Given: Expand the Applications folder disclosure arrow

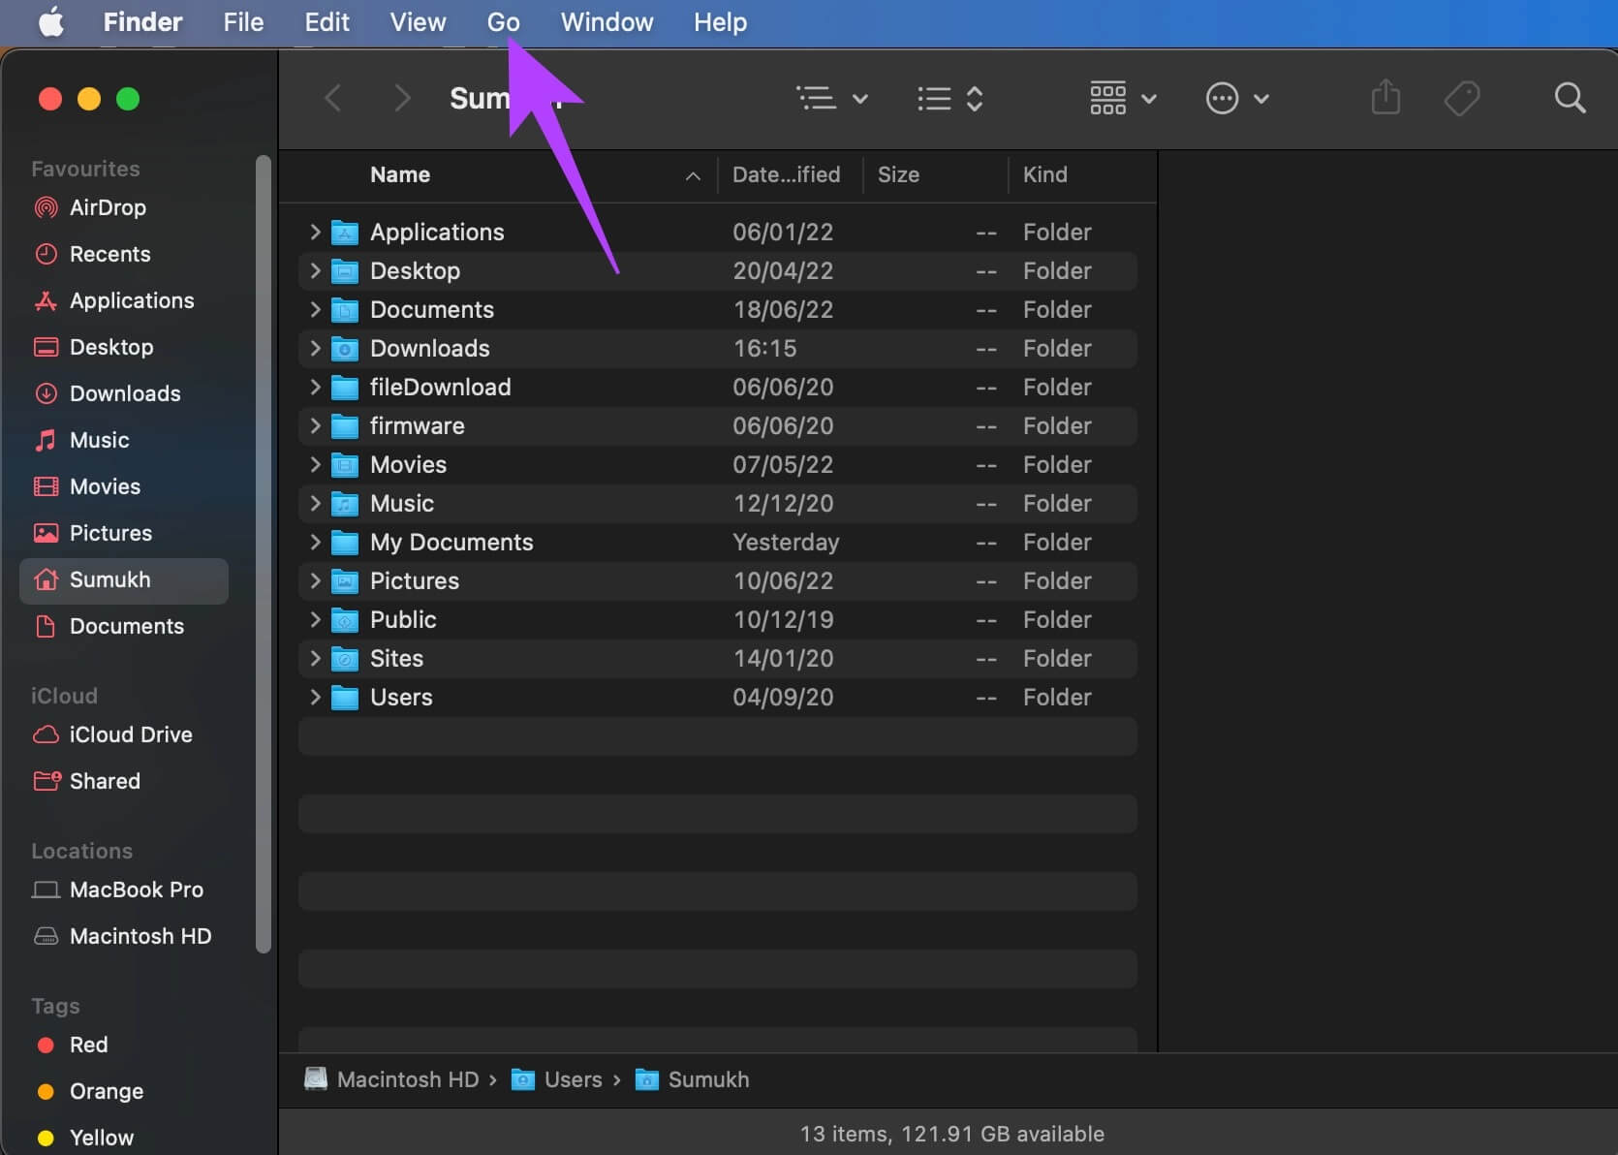Looking at the screenshot, I should 315,232.
